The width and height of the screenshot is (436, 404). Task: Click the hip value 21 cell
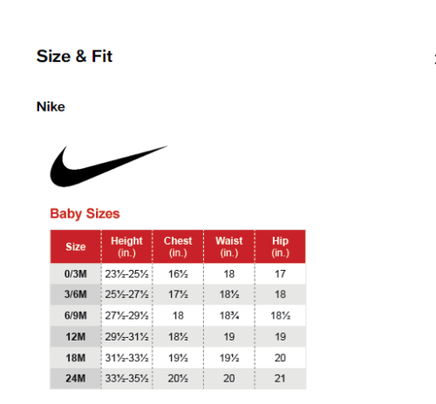pos(280,379)
